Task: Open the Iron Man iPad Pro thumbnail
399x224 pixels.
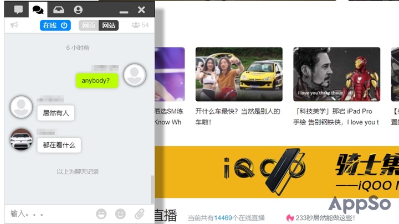Action: pos(336,74)
